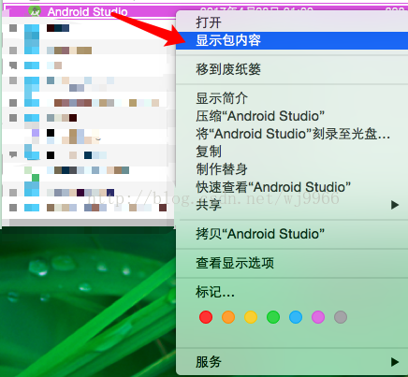Apply the blue tag color

tap(296, 317)
